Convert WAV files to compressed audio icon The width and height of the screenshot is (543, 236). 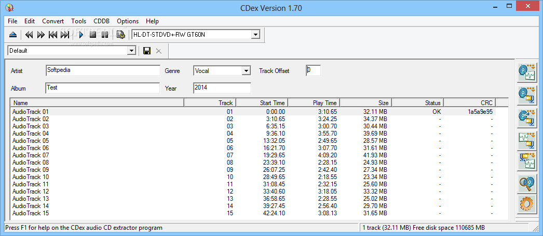pyautogui.click(x=527, y=141)
